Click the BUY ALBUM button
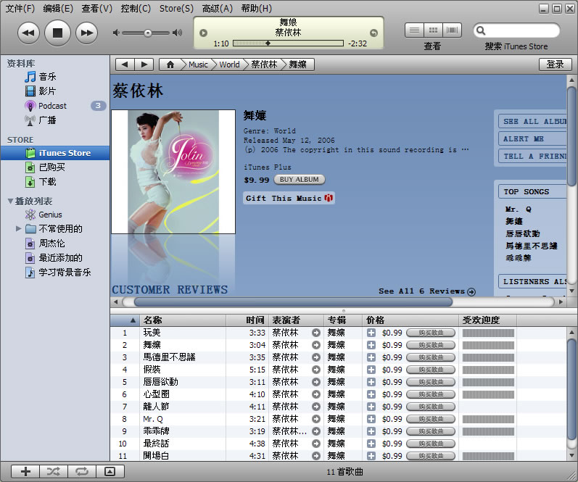The height and width of the screenshot is (482, 578). pos(300,180)
